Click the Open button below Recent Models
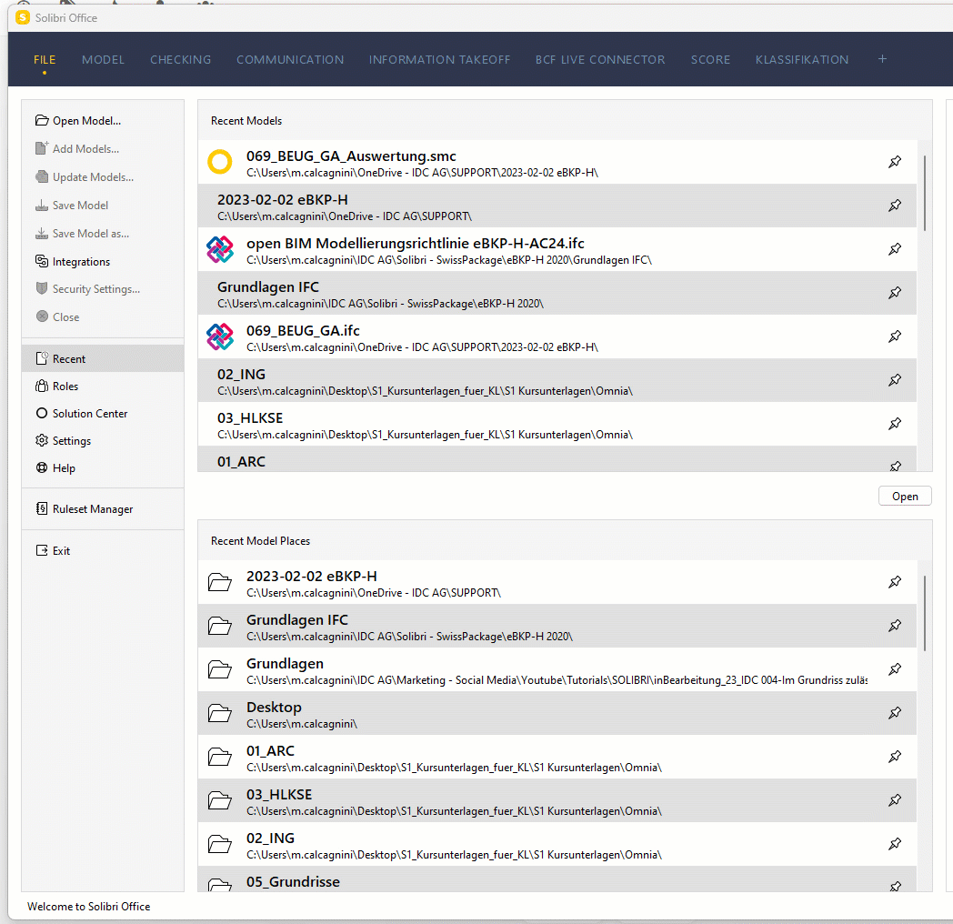Screen dimensions: 953x924 tap(905, 496)
